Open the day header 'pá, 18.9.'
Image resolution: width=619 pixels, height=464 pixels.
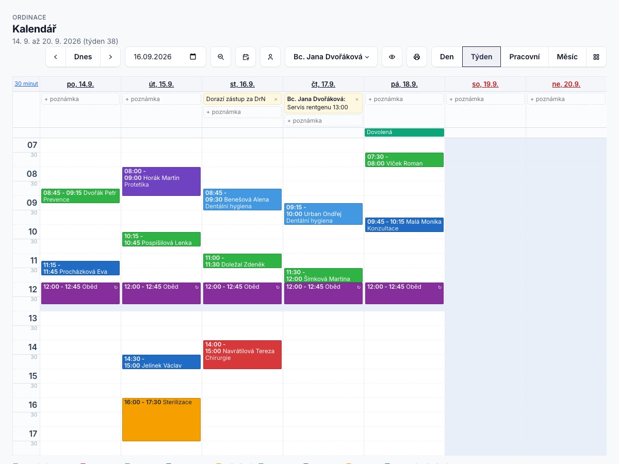[404, 84]
